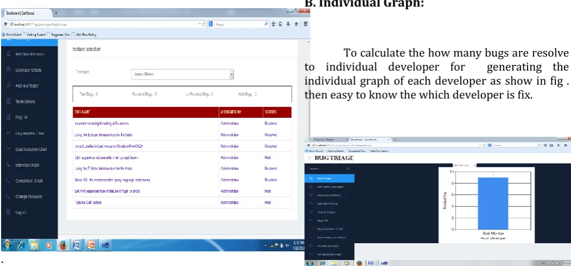Open Tester Details in left dashboard sidebar
The width and height of the screenshot is (571, 266).
(26, 102)
